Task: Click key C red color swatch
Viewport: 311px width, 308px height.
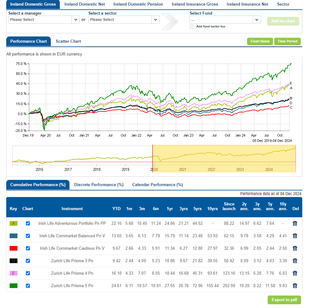Action: [13, 248]
